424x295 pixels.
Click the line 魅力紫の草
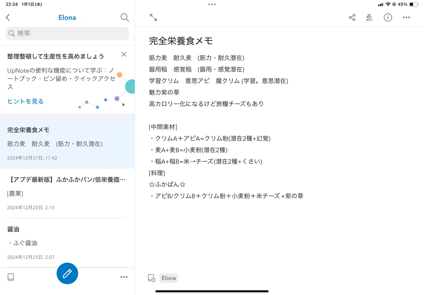164,92
